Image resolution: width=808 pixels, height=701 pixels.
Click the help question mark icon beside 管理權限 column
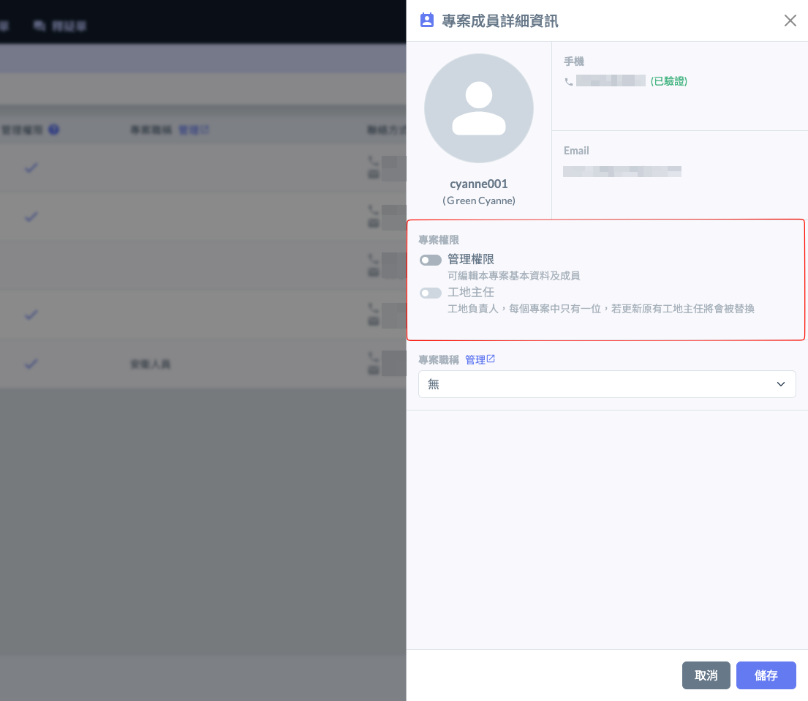click(x=53, y=130)
